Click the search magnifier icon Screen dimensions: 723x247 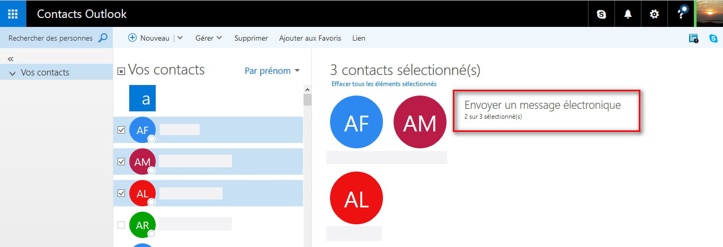point(103,38)
